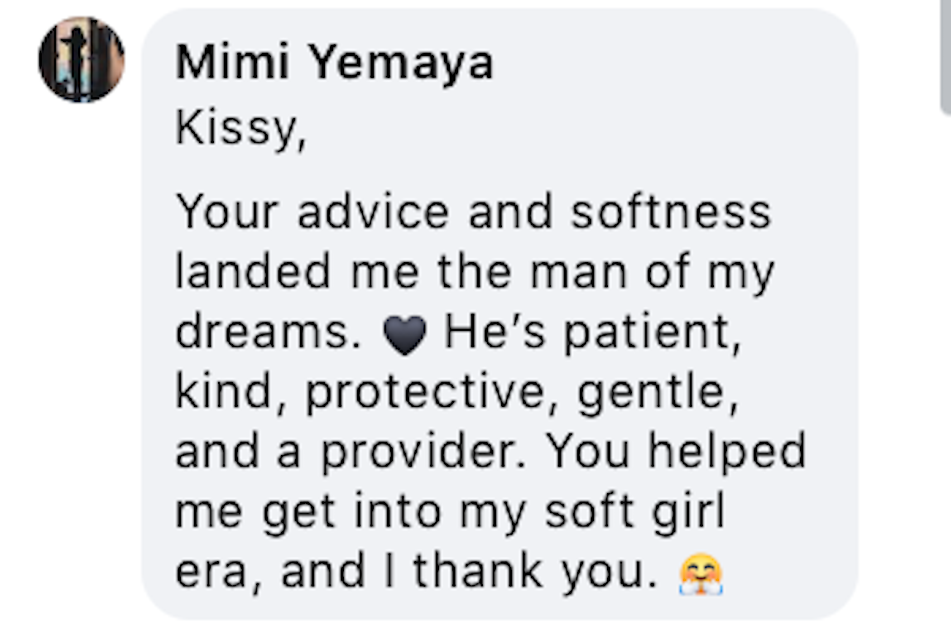Screen dimensions: 951x631
Task: Click the word "Your" starting the paragraph
Action: click(x=226, y=212)
